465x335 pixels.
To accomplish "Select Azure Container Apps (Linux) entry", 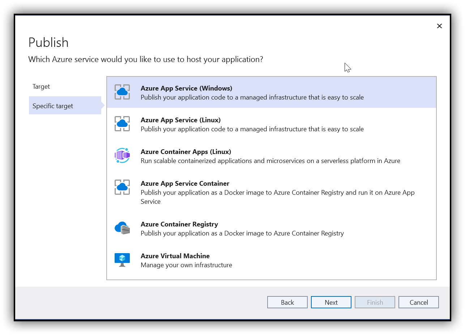I will coord(186,152).
